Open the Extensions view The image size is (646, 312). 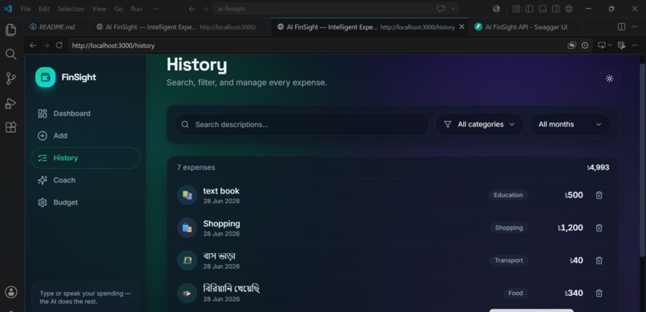click(x=10, y=127)
